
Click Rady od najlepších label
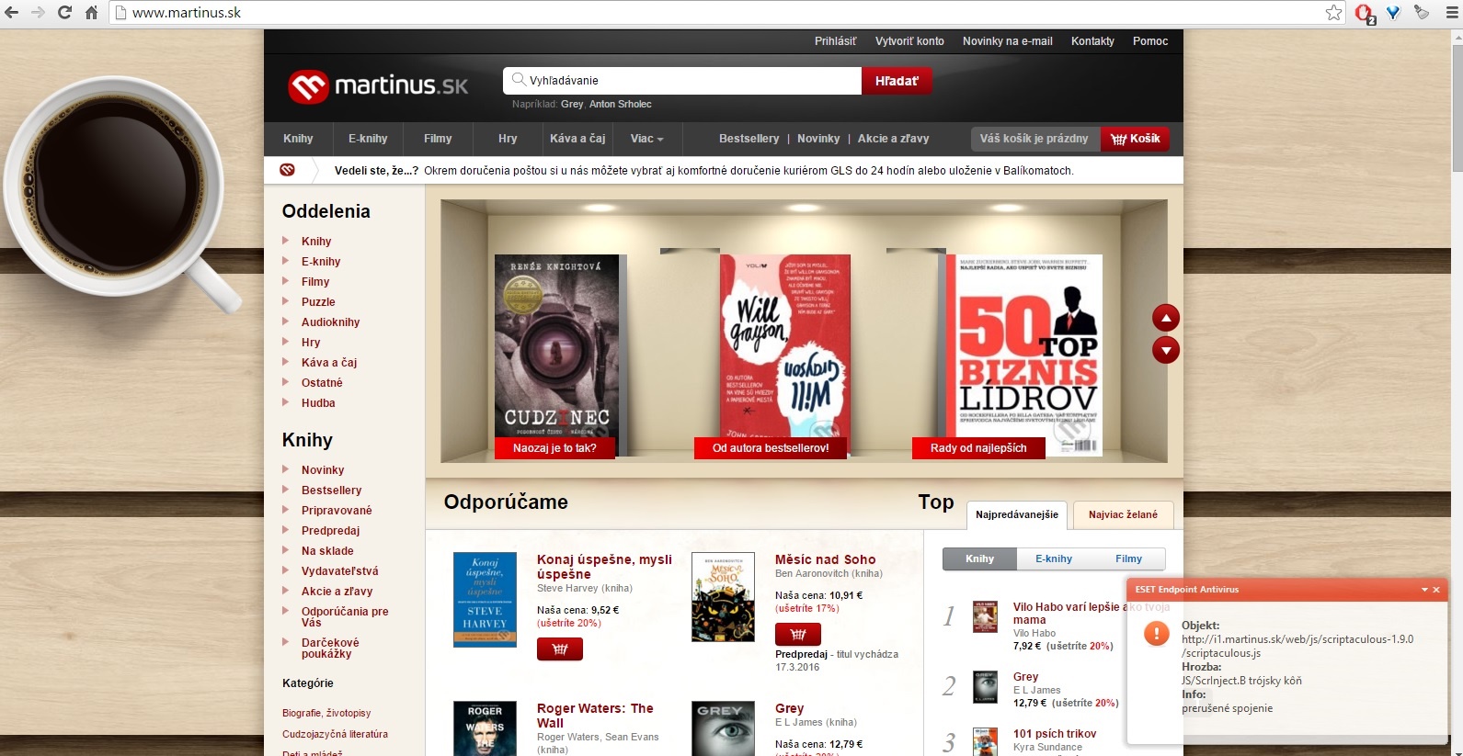[x=978, y=448]
